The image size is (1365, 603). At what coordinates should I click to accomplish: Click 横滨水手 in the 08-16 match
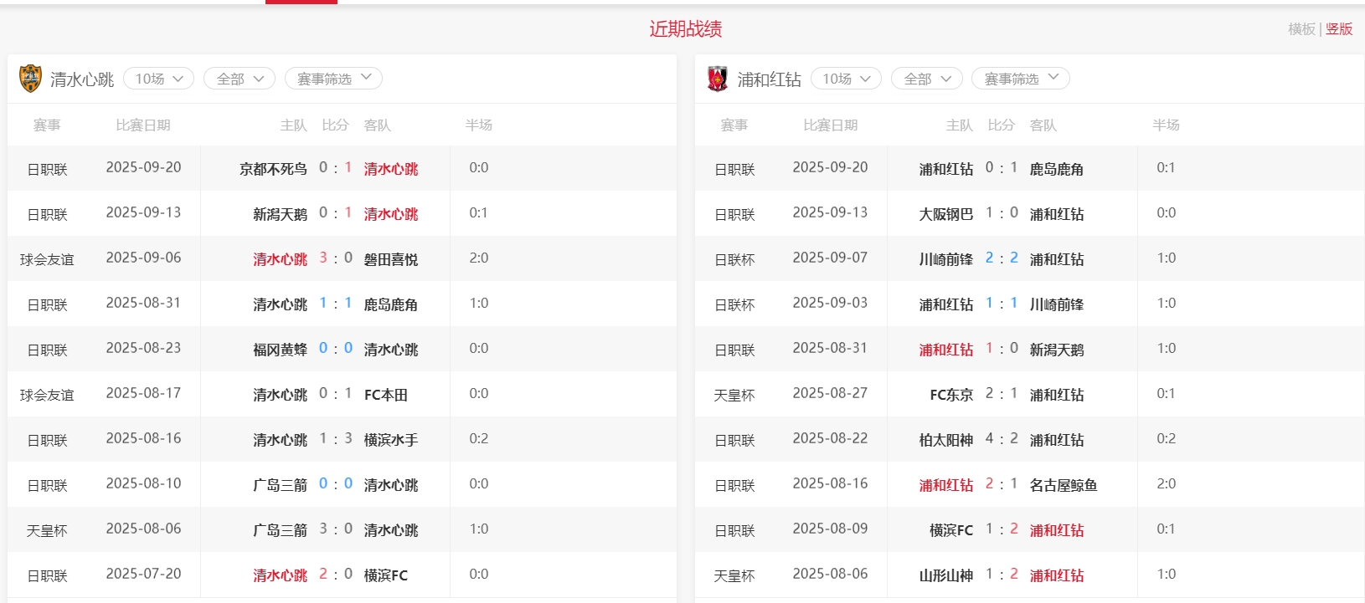click(390, 440)
